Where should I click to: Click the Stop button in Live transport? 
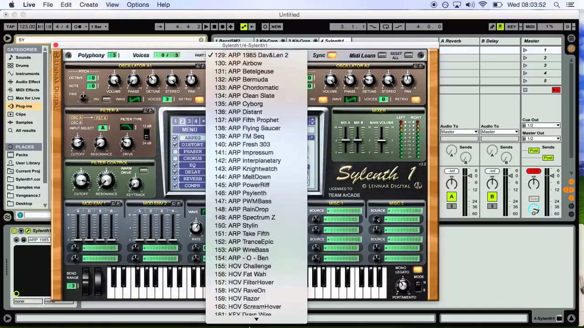[x=214, y=27]
